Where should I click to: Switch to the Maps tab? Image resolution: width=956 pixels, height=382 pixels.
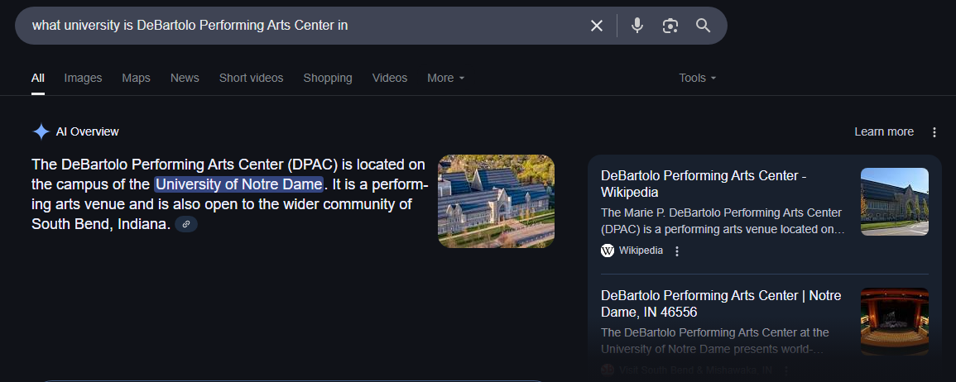click(136, 78)
